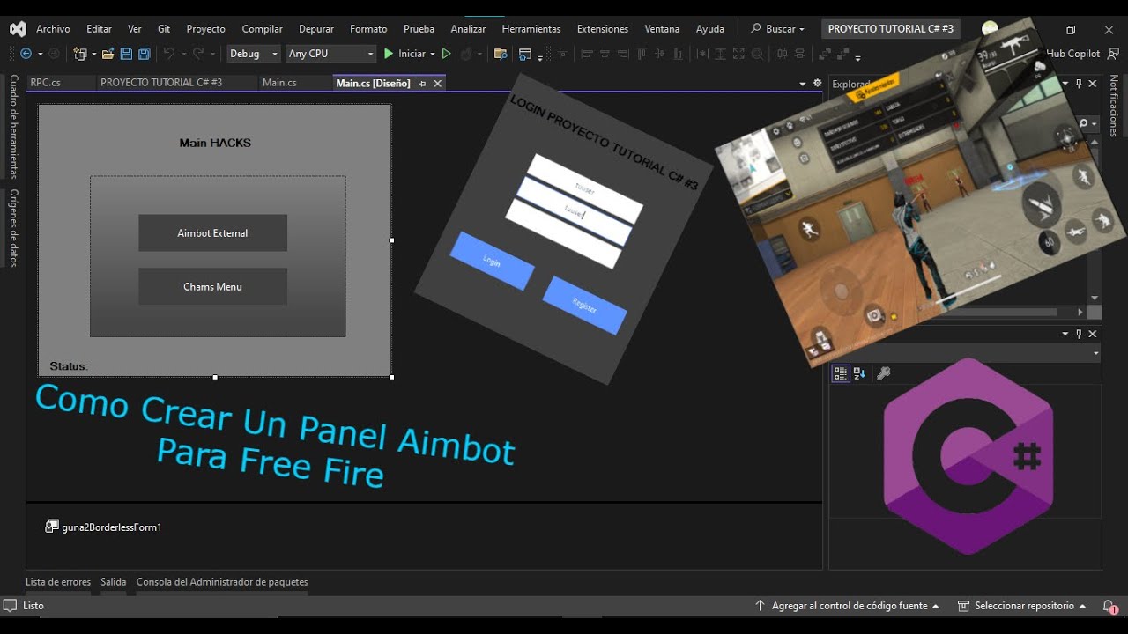
Task: Click the Make Same Size layout icon
Action: point(738,54)
